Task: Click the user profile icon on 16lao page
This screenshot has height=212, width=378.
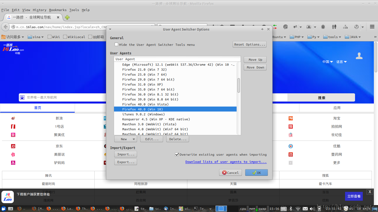Action: (359, 56)
